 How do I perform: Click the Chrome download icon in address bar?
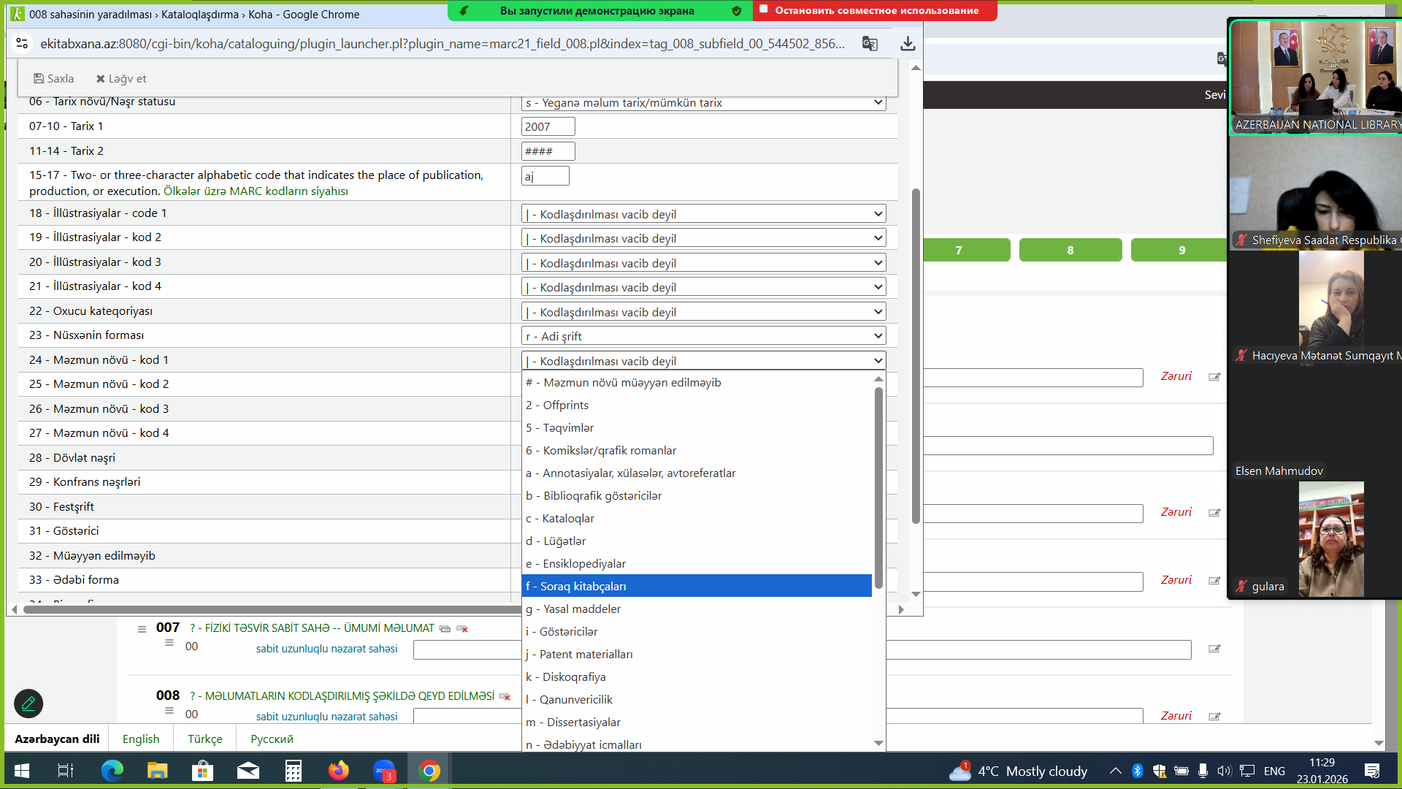908,44
